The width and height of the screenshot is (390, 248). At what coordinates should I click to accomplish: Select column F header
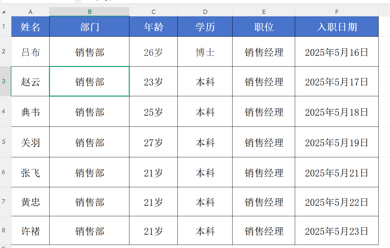click(337, 12)
